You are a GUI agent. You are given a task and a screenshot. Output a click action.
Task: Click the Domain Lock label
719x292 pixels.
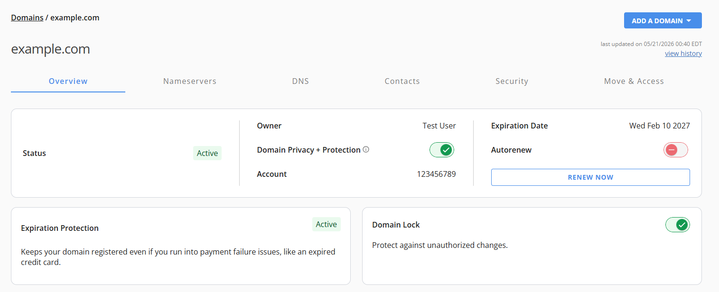[396, 225]
